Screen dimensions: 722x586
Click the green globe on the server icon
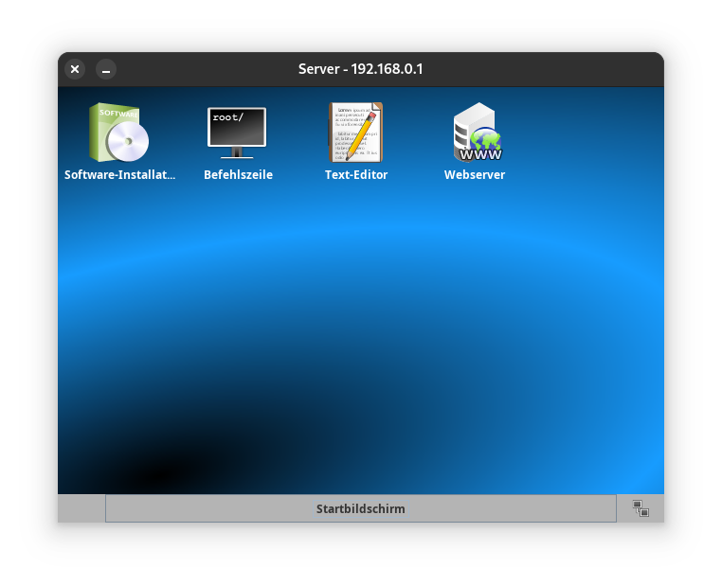pos(484,141)
